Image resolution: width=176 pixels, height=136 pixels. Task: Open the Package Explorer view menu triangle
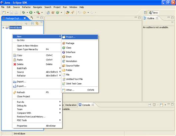(x=42, y=23)
